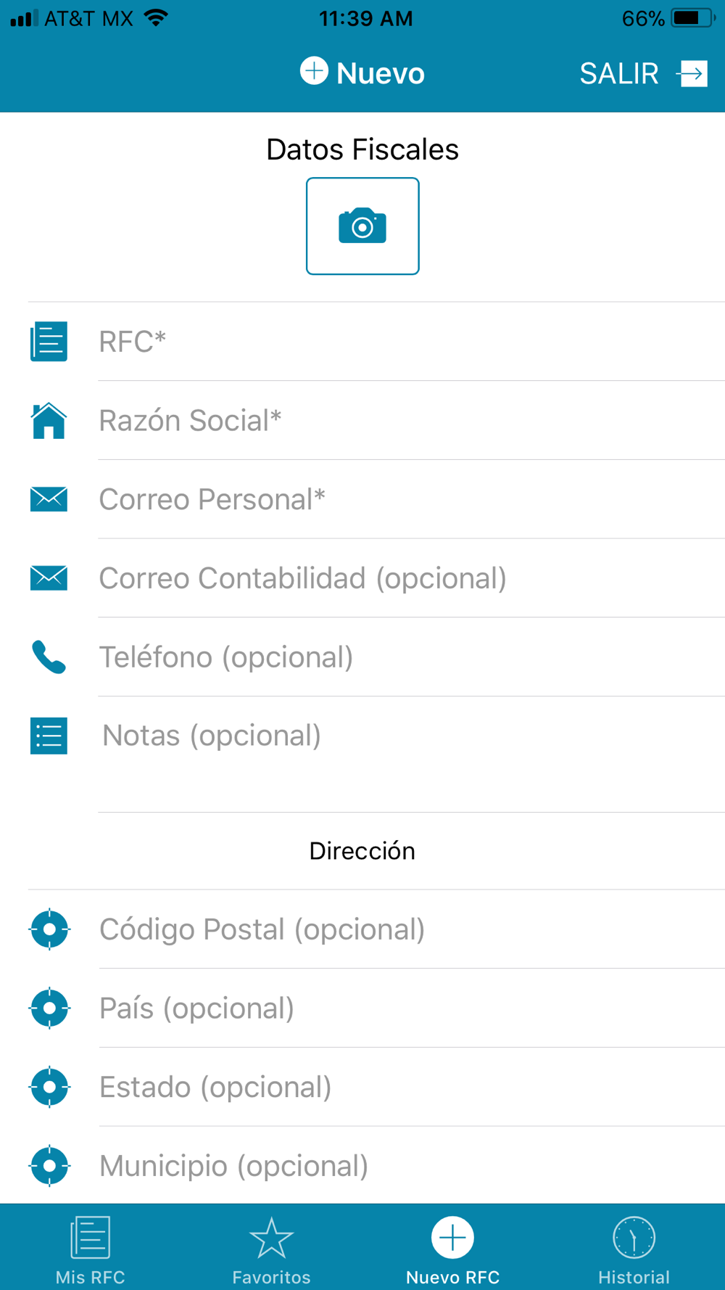The height and width of the screenshot is (1290, 725).
Task: Focus the RFC input field
Action: pos(411,341)
